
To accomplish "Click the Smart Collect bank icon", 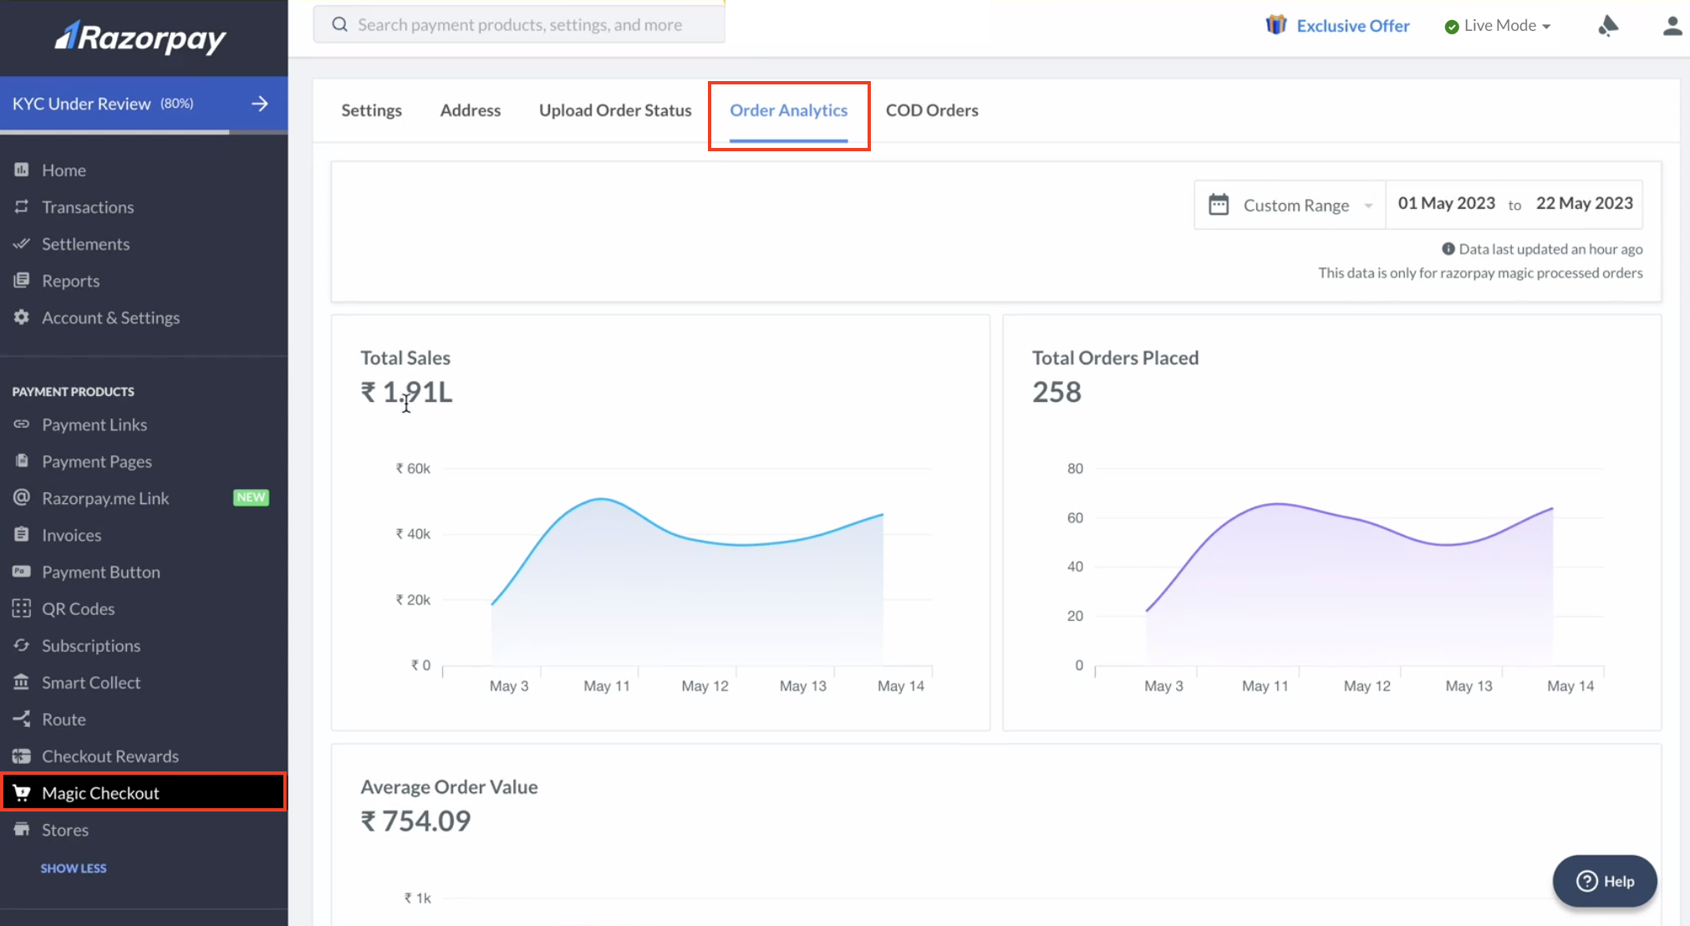I will point(22,681).
